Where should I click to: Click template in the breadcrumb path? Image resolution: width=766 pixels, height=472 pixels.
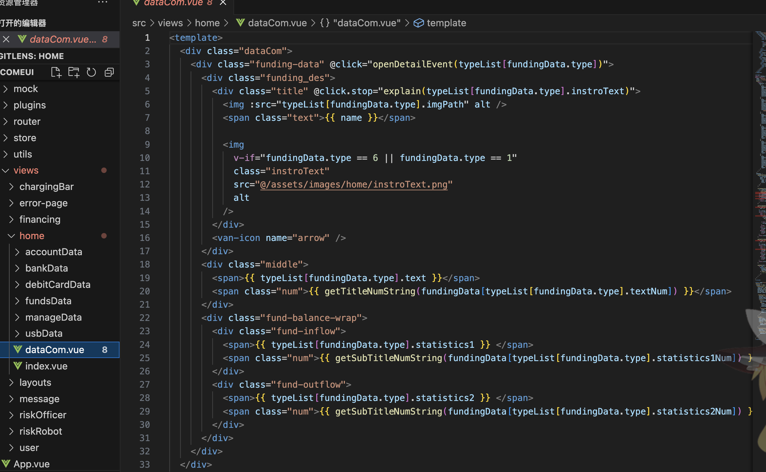[446, 23]
